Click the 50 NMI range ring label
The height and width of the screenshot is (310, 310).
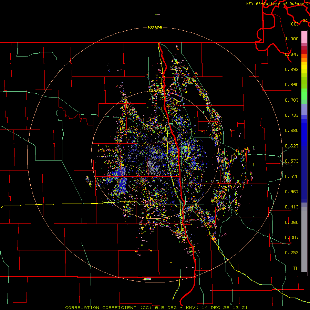155,91
